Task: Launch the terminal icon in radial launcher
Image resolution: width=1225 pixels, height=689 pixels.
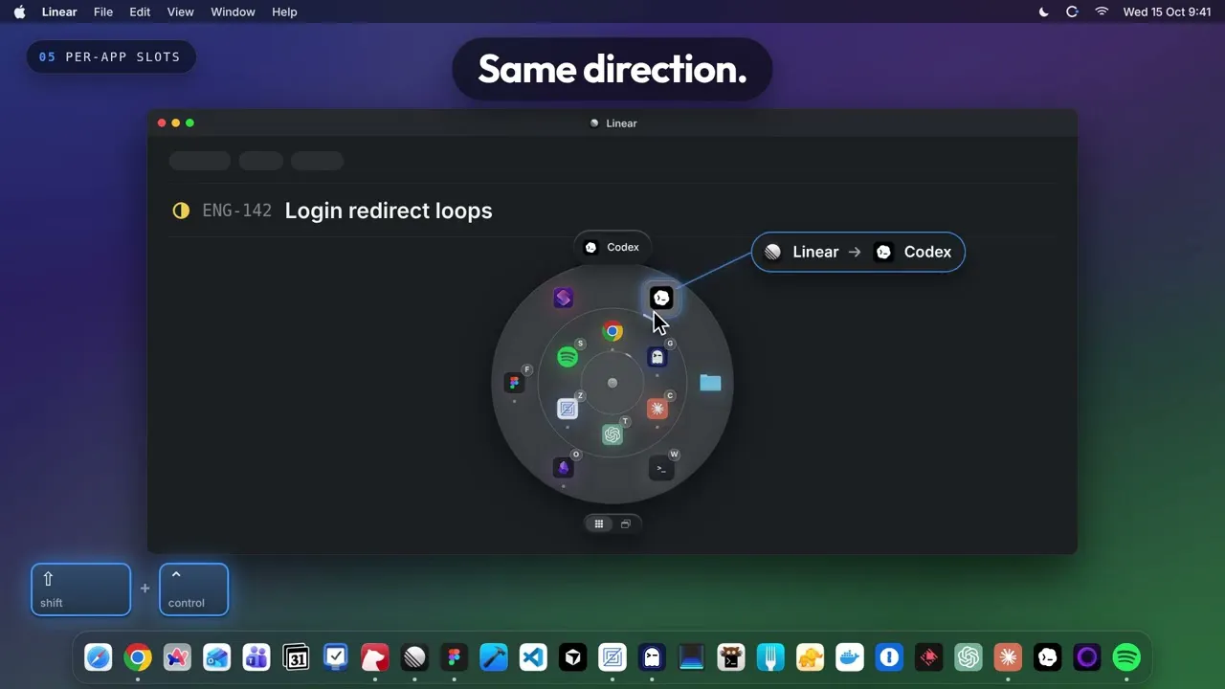Action: coord(661,468)
